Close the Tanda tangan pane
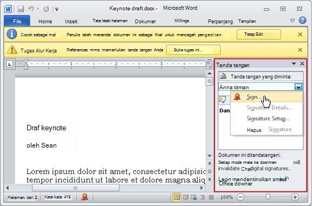Viewport: 312px width, 206px height. (x=302, y=64)
